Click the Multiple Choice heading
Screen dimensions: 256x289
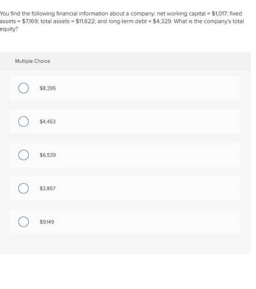(x=32, y=61)
